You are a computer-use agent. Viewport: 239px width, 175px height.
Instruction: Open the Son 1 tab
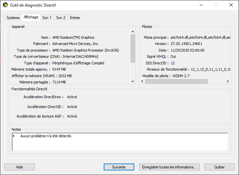47,18
